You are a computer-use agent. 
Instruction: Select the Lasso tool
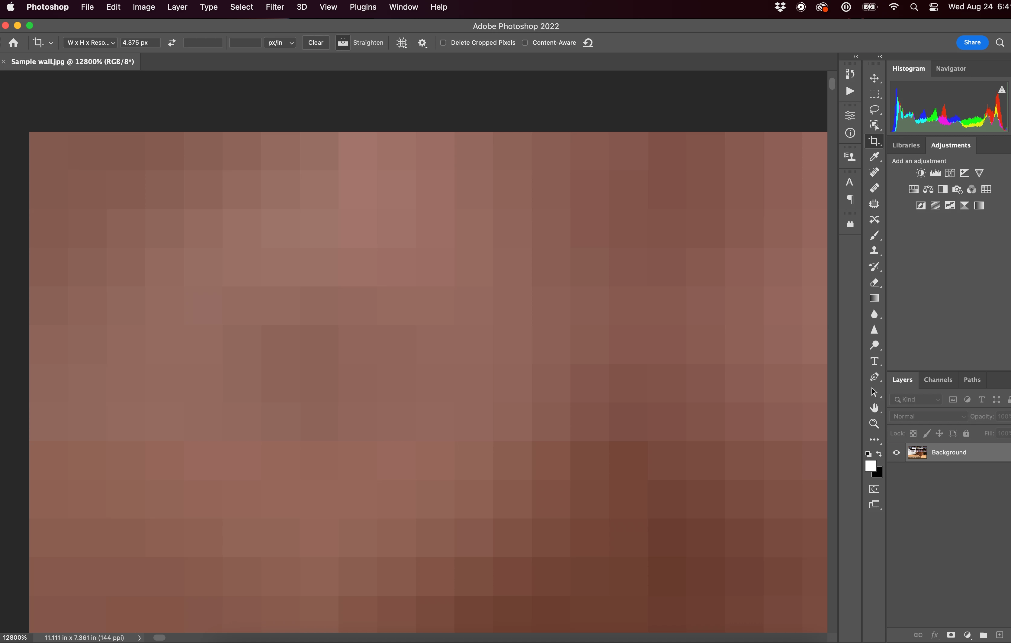(x=874, y=110)
